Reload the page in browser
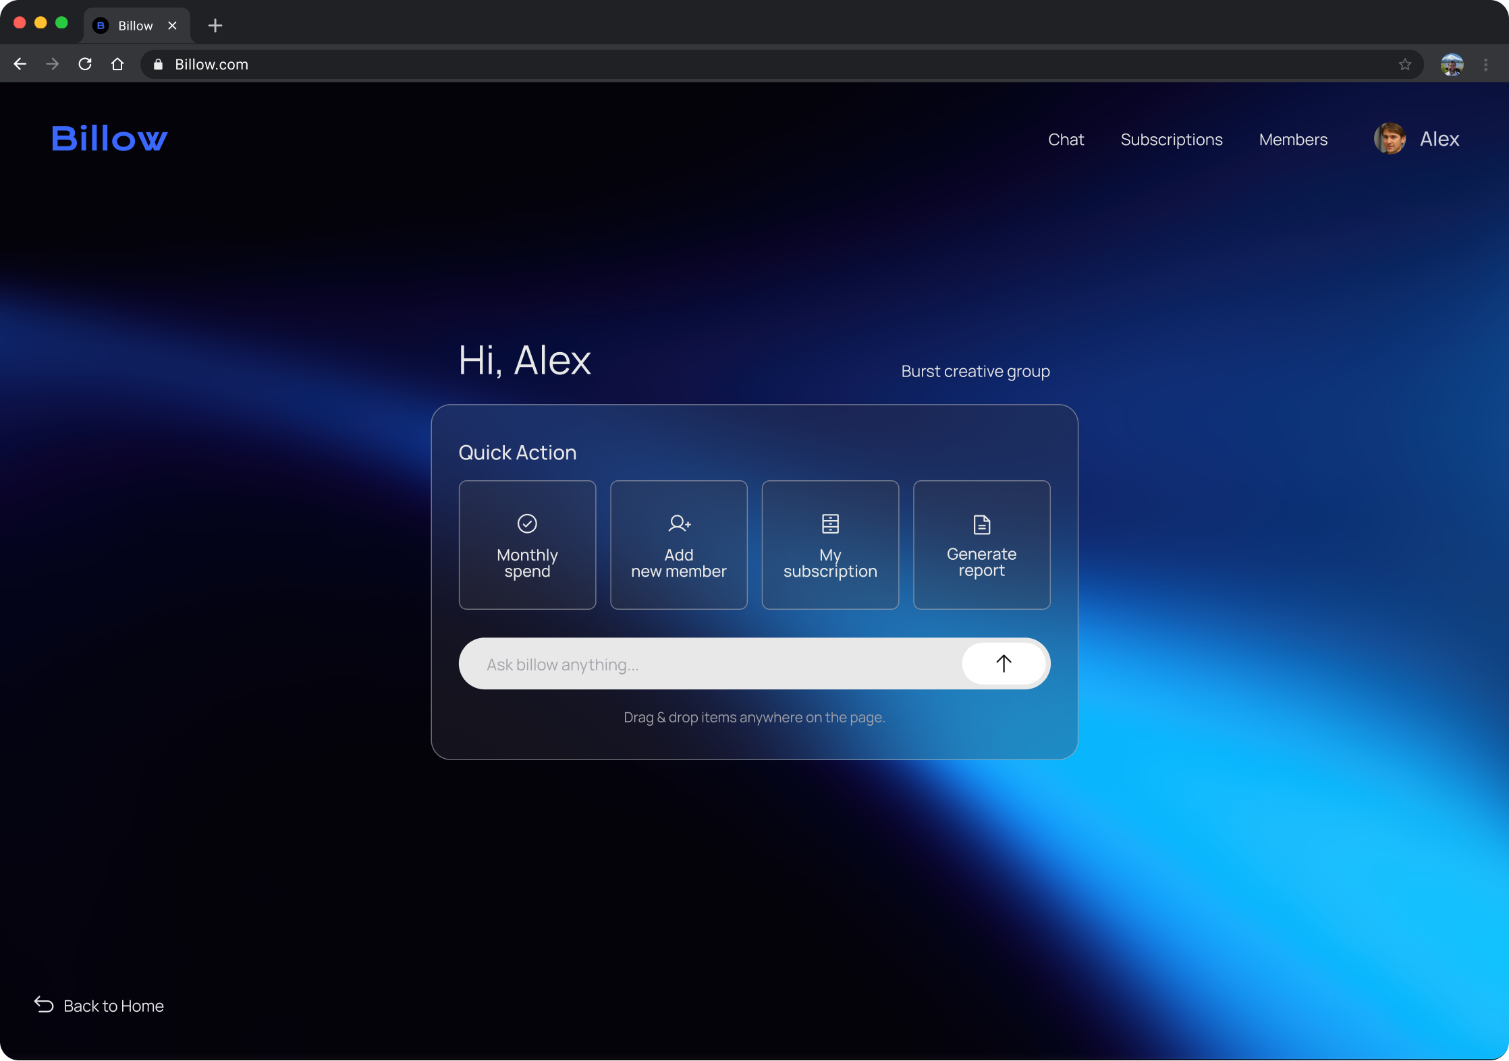This screenshot has height=1061, width=1509. click(85, 64)
